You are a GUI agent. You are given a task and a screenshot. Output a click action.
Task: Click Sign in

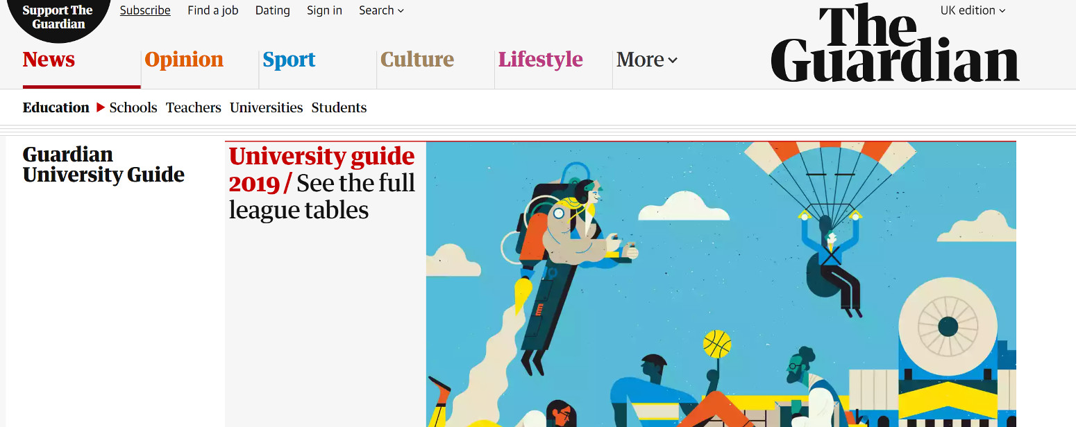coord(325,10)
